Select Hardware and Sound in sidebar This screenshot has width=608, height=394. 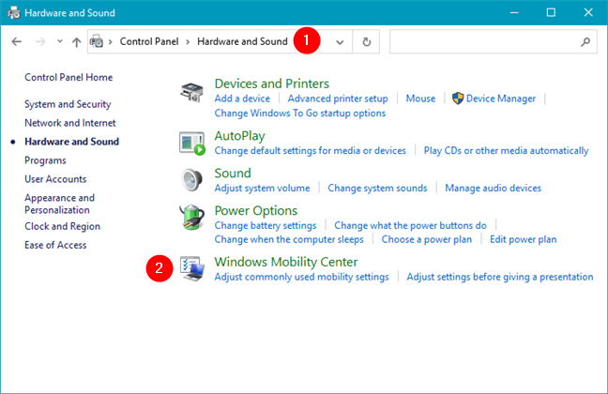(71, 142)
